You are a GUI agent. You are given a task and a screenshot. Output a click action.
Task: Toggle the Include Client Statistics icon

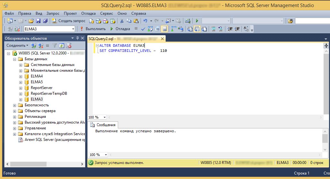(181, 29)
